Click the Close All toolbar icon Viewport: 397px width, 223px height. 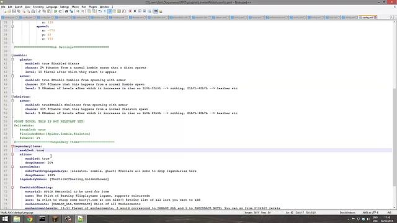coord(29,11)
